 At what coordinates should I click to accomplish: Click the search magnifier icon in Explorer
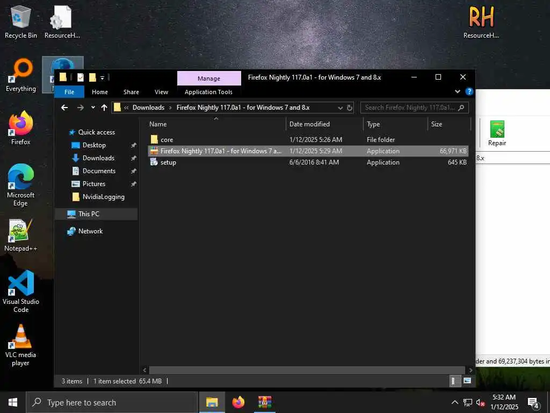pos(461,108)
